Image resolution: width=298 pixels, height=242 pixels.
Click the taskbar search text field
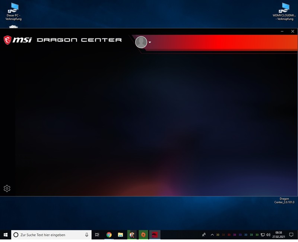48,235
